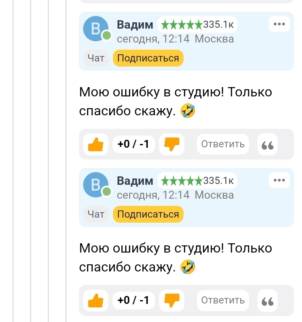
Task: Open second comment's three-dot options menu
Action: click(x=279, y=181)
